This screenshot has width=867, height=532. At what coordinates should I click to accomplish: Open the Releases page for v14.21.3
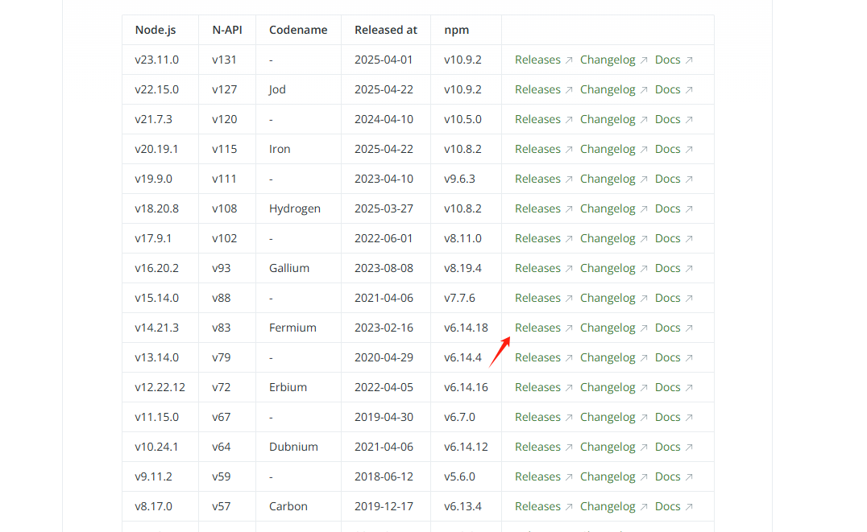pyautogui.click(x=538, y=327)
